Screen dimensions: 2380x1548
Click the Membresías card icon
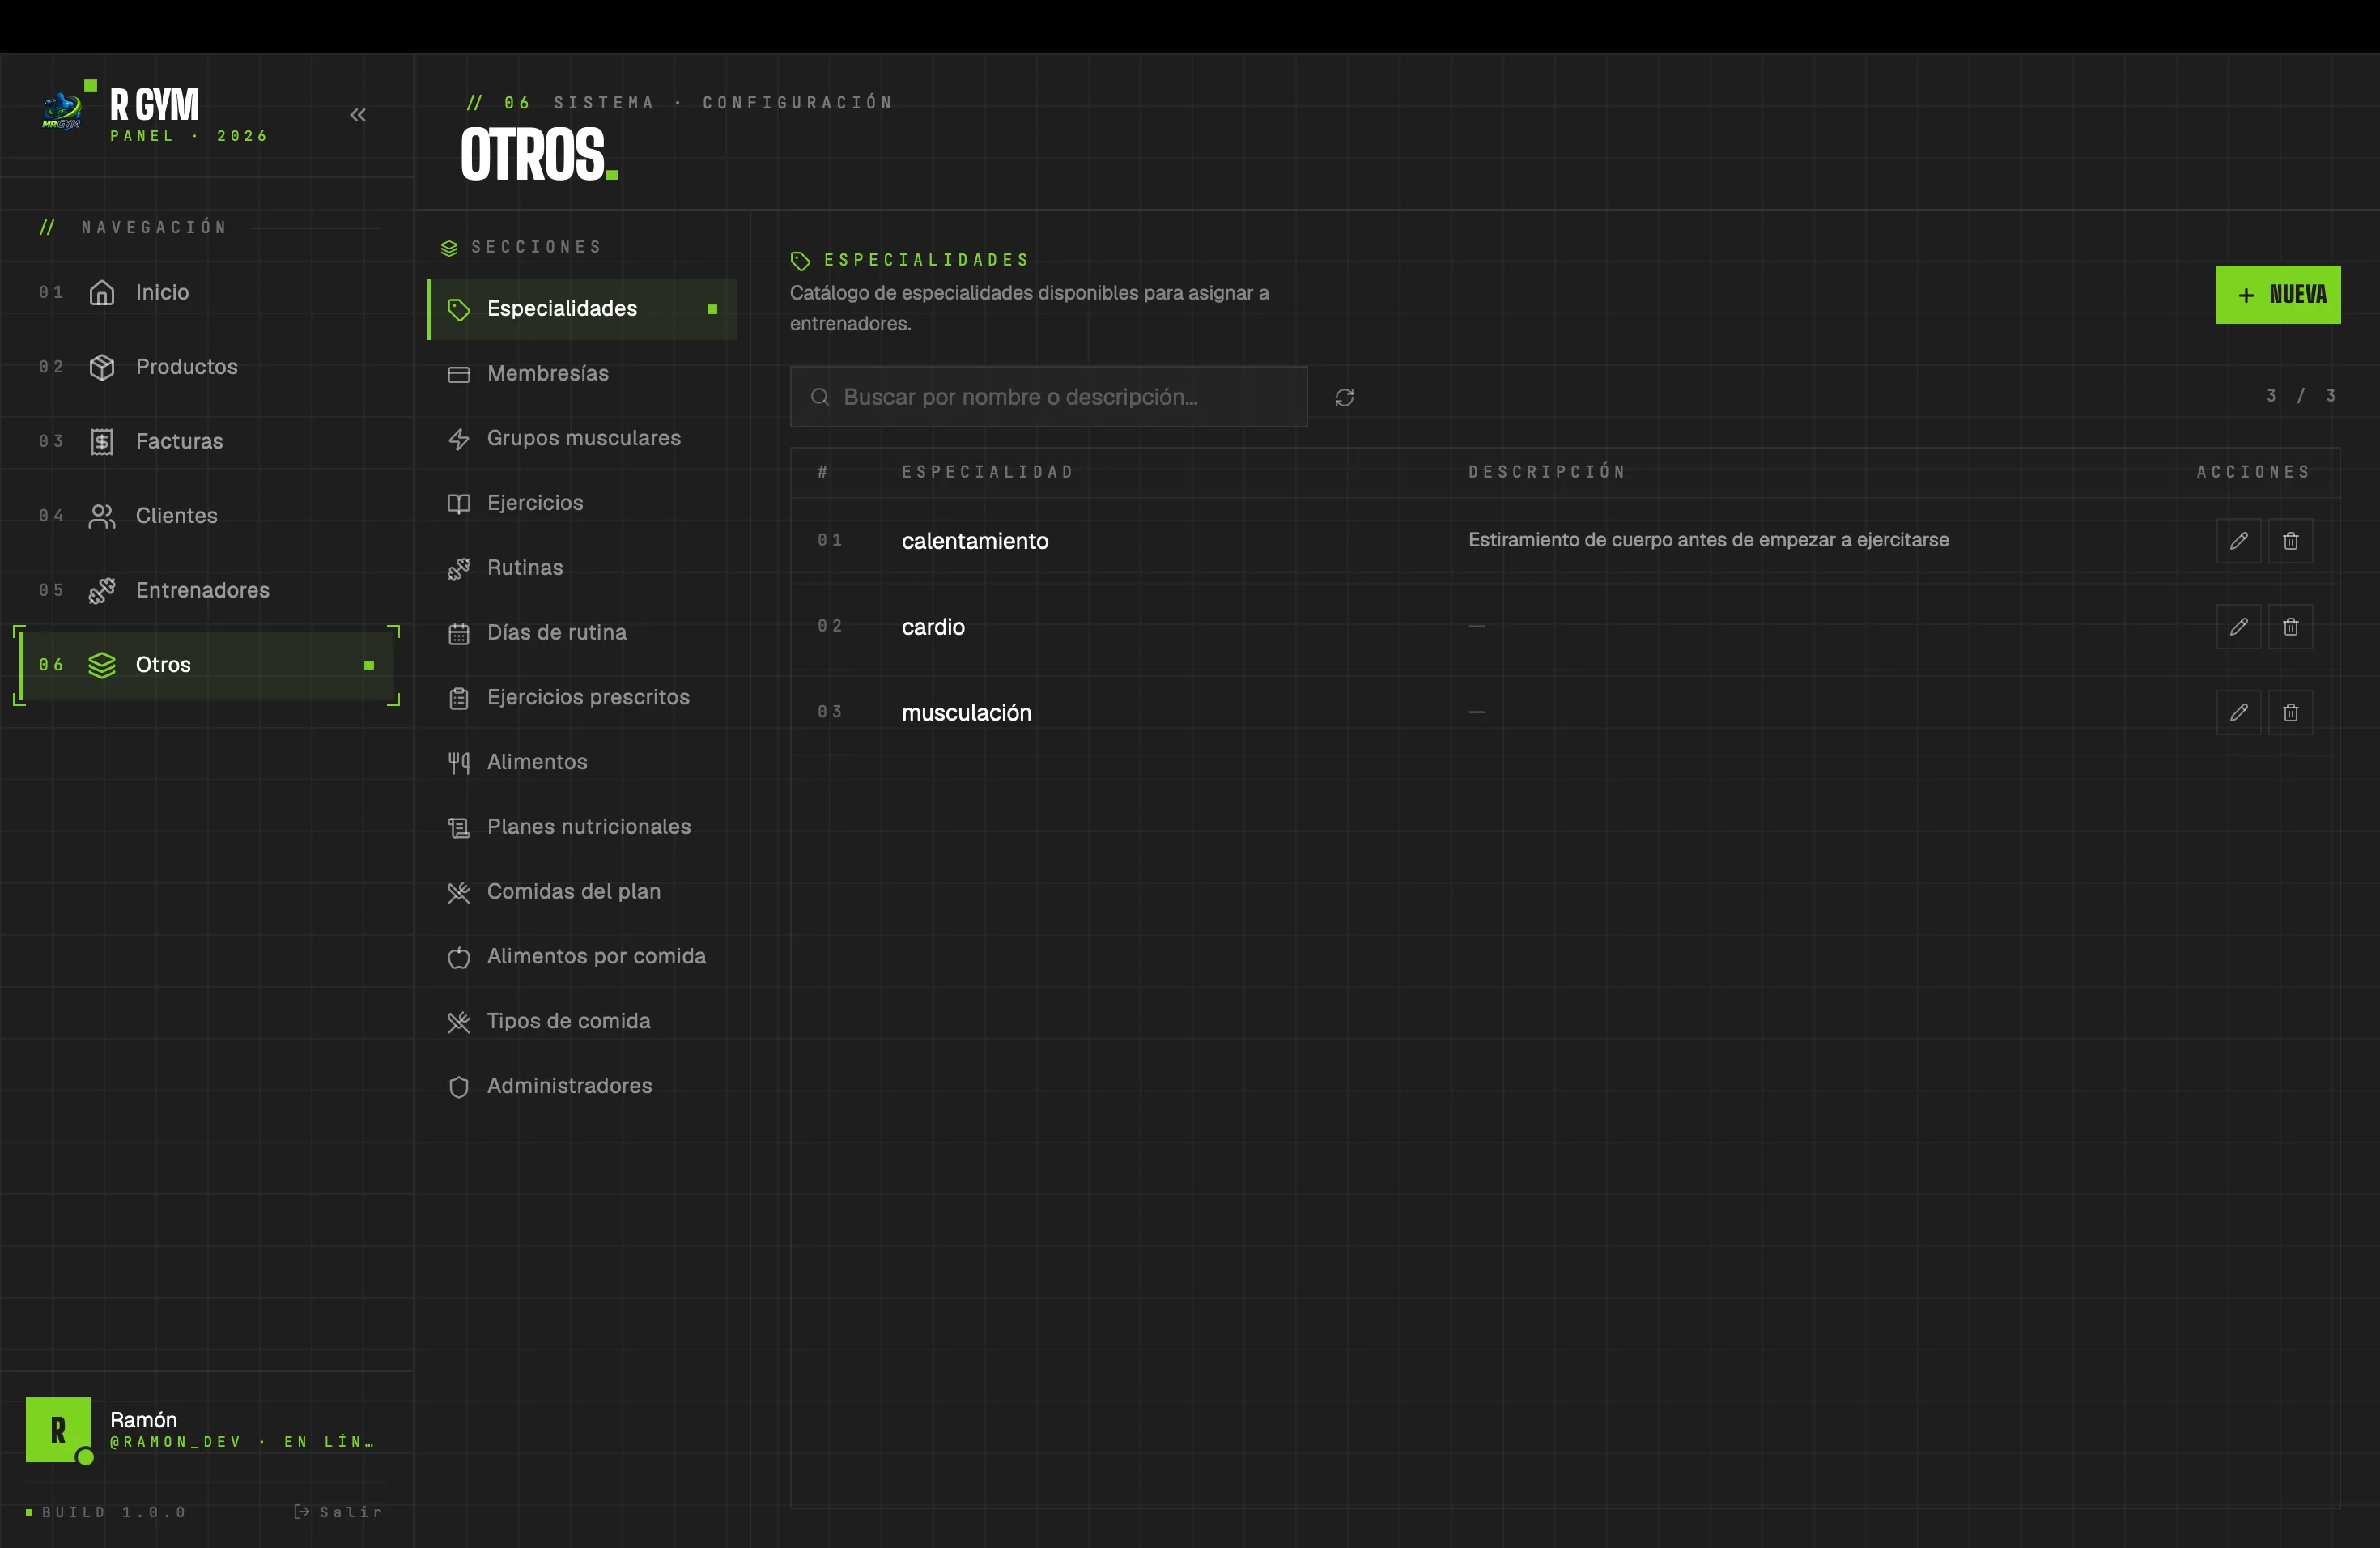(459, 374)
